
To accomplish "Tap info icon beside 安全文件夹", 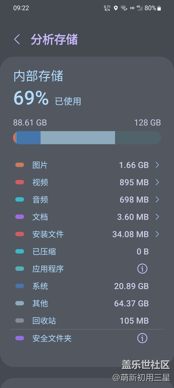I will (142, 338).
